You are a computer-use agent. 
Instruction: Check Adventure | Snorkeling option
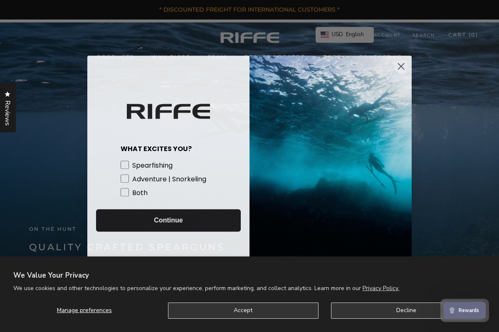pyautogui.click(x=125, y=178)
